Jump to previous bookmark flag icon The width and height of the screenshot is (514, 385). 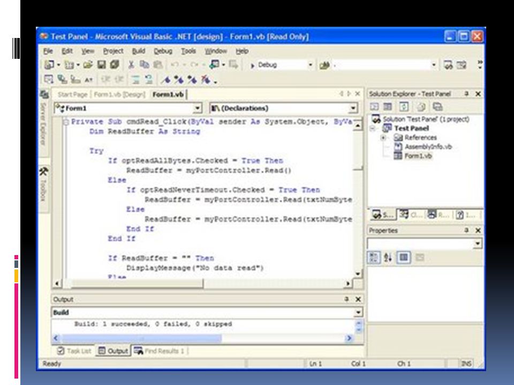click(x=192, y=79)
